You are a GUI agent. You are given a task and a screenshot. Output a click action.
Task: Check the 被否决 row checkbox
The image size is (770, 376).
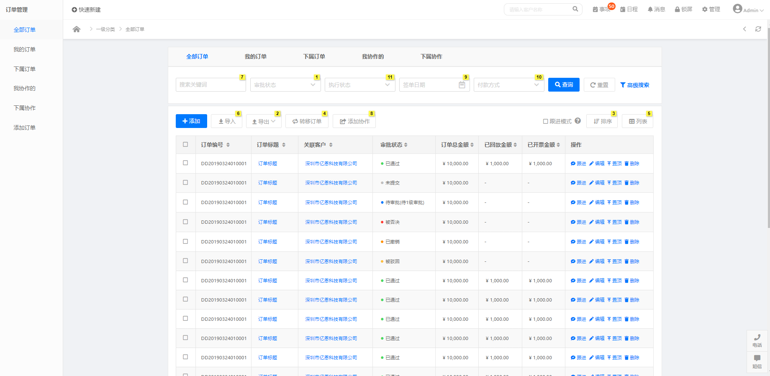point(185,222)
